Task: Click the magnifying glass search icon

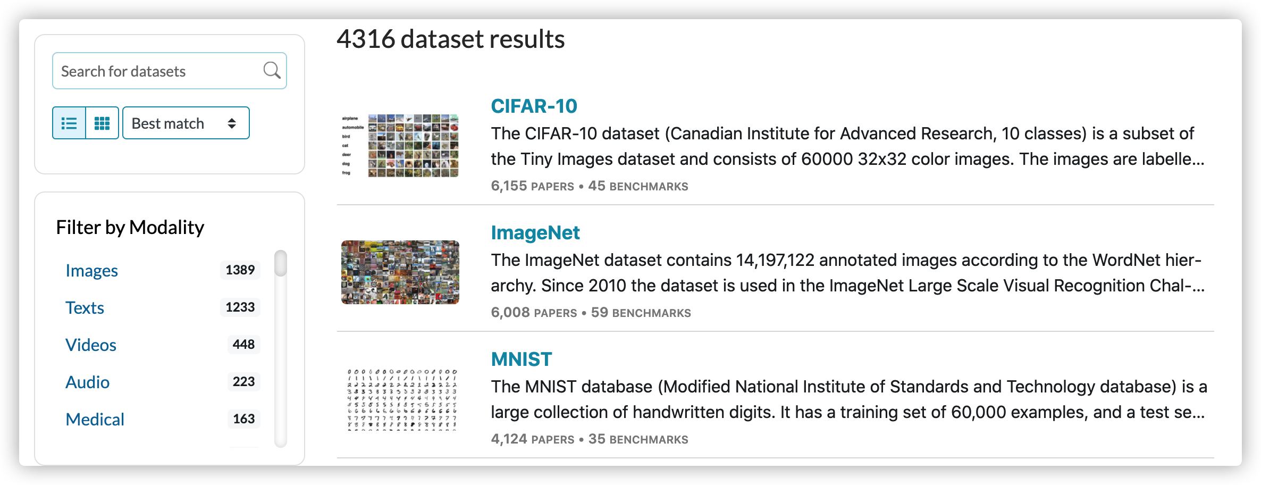Action: coord(272,70)
